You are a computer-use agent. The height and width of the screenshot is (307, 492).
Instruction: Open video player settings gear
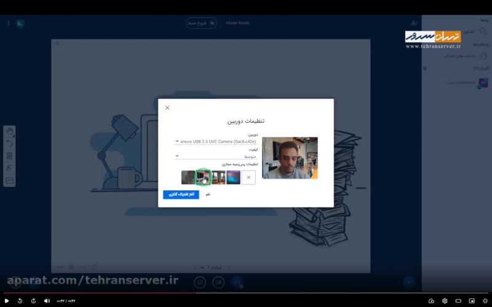[x=445, y=301]
